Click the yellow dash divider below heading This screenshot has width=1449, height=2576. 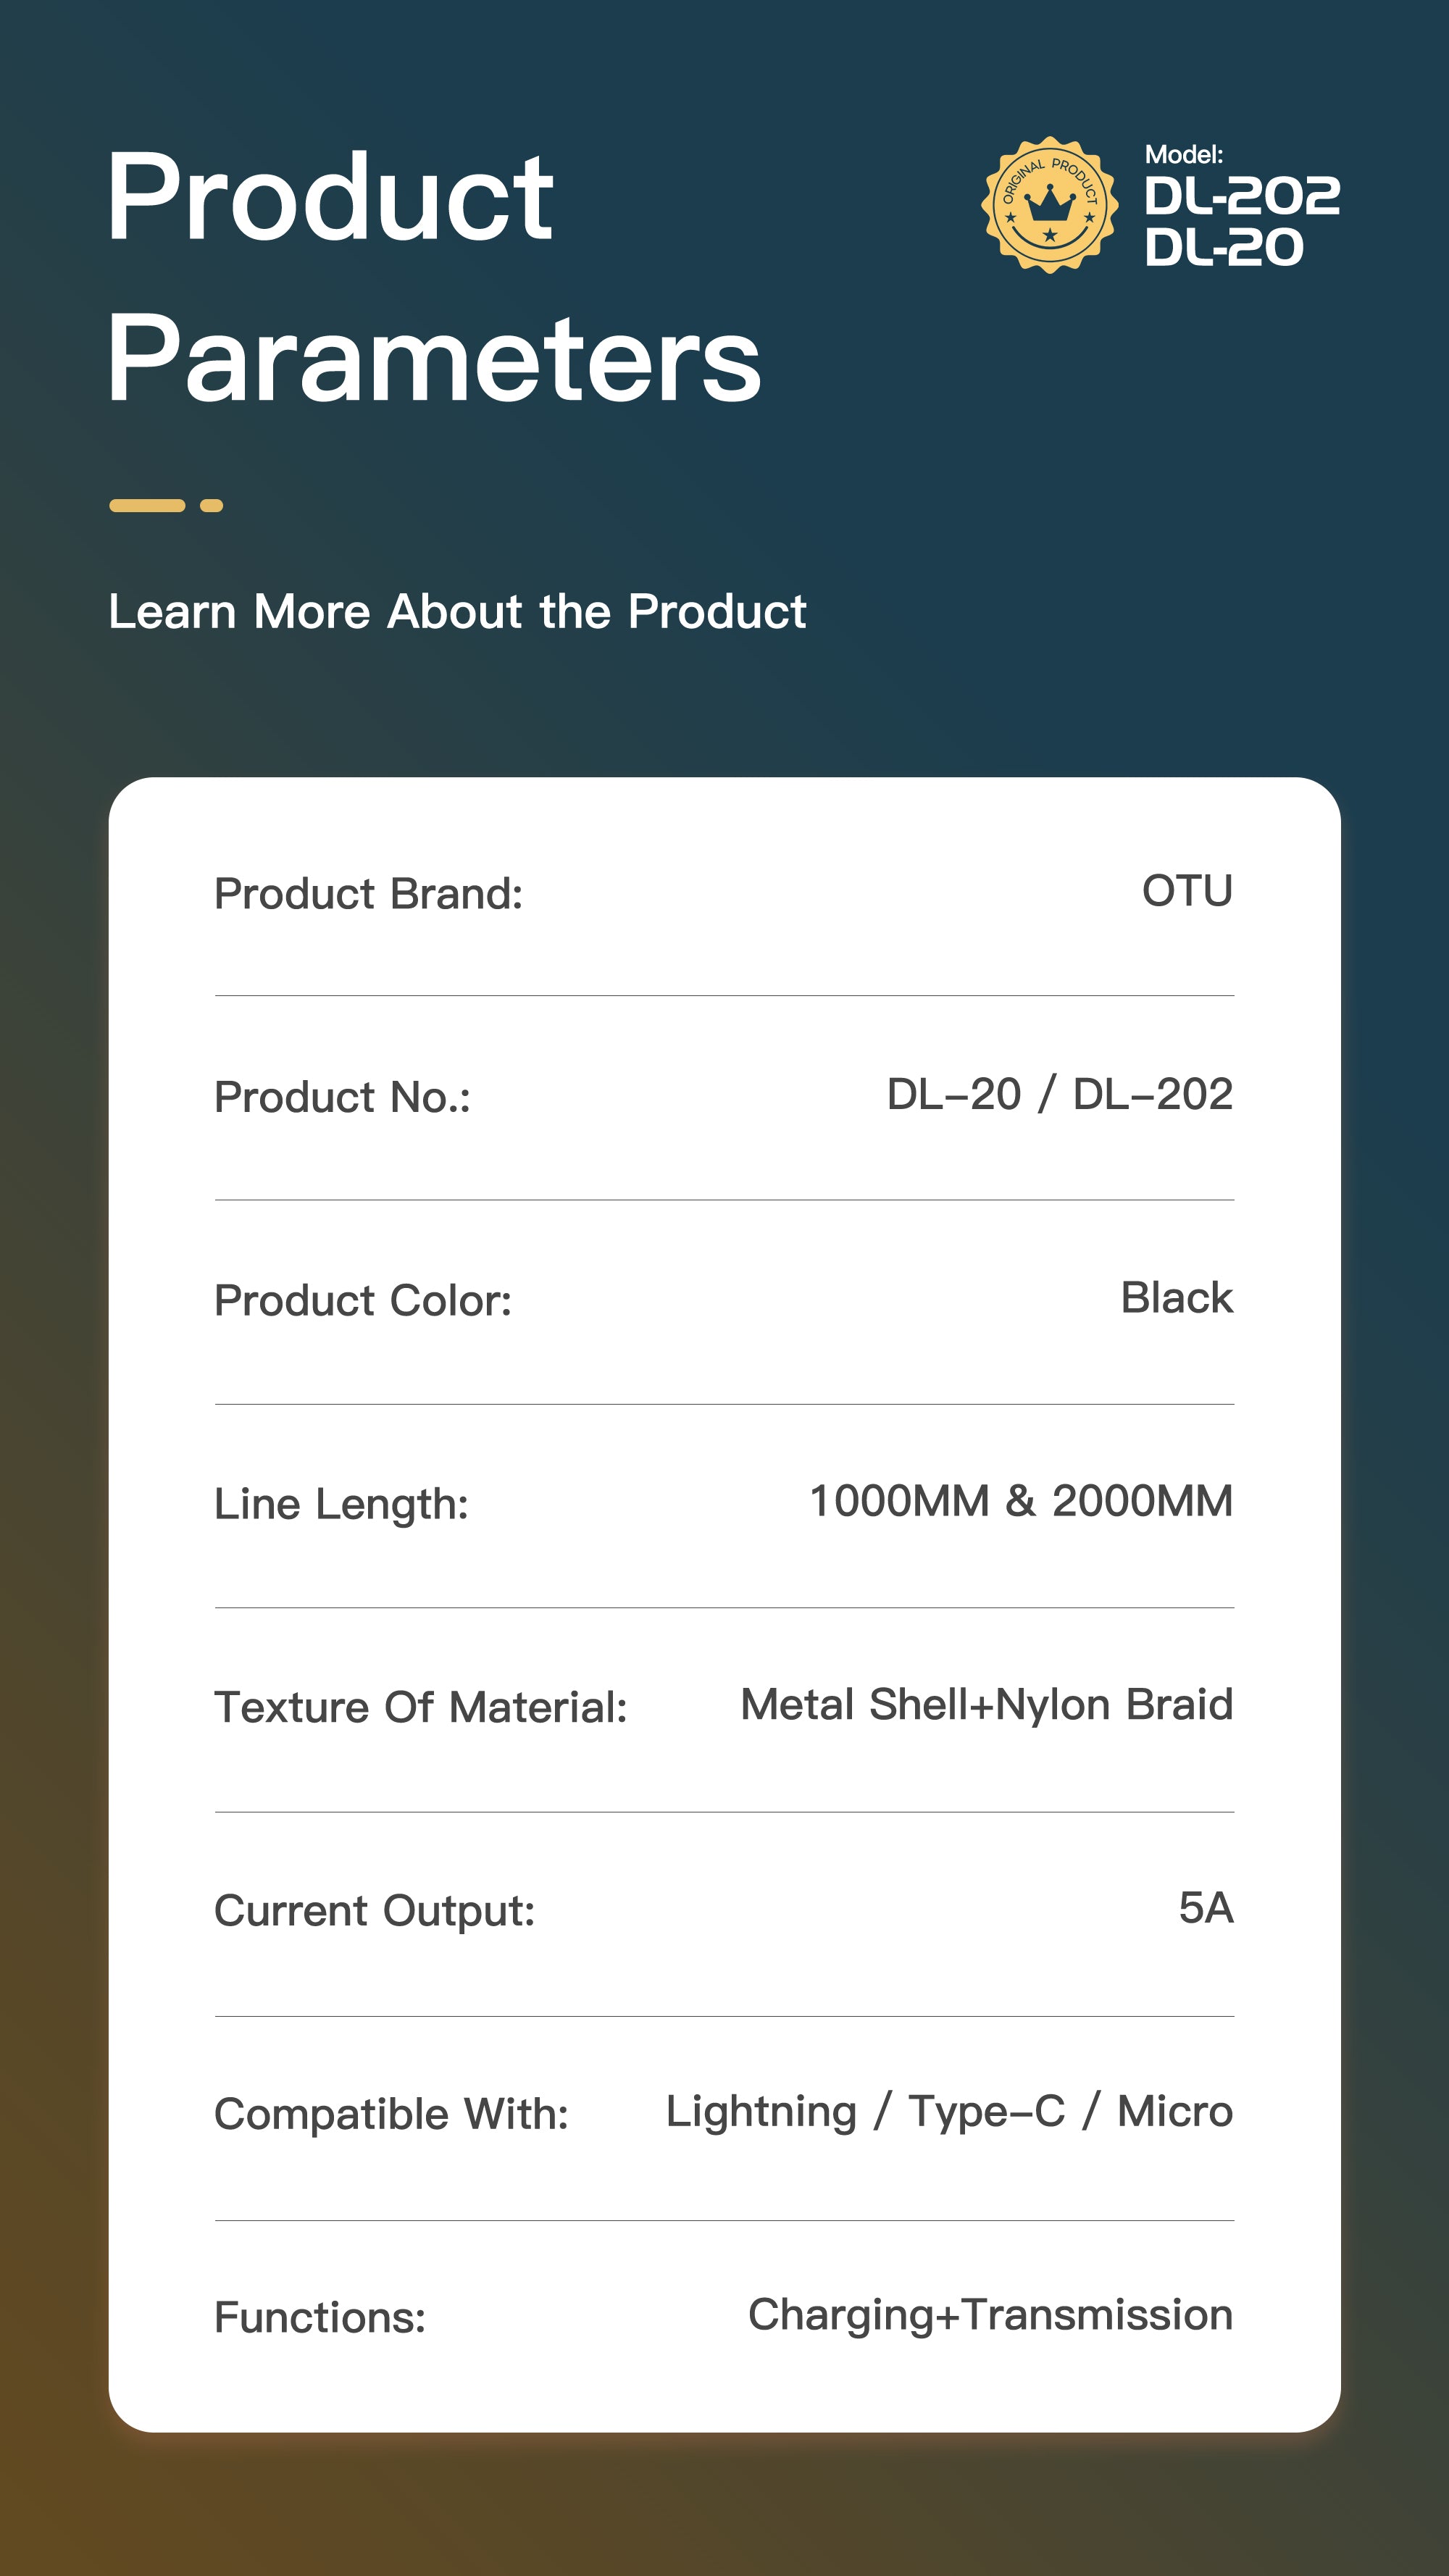click(x=166, y=506)
